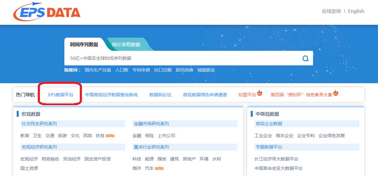
Task: Open 科技 data category
Action: tap(137, 159)
